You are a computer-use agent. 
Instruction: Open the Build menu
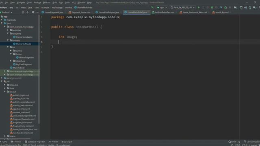55,3
